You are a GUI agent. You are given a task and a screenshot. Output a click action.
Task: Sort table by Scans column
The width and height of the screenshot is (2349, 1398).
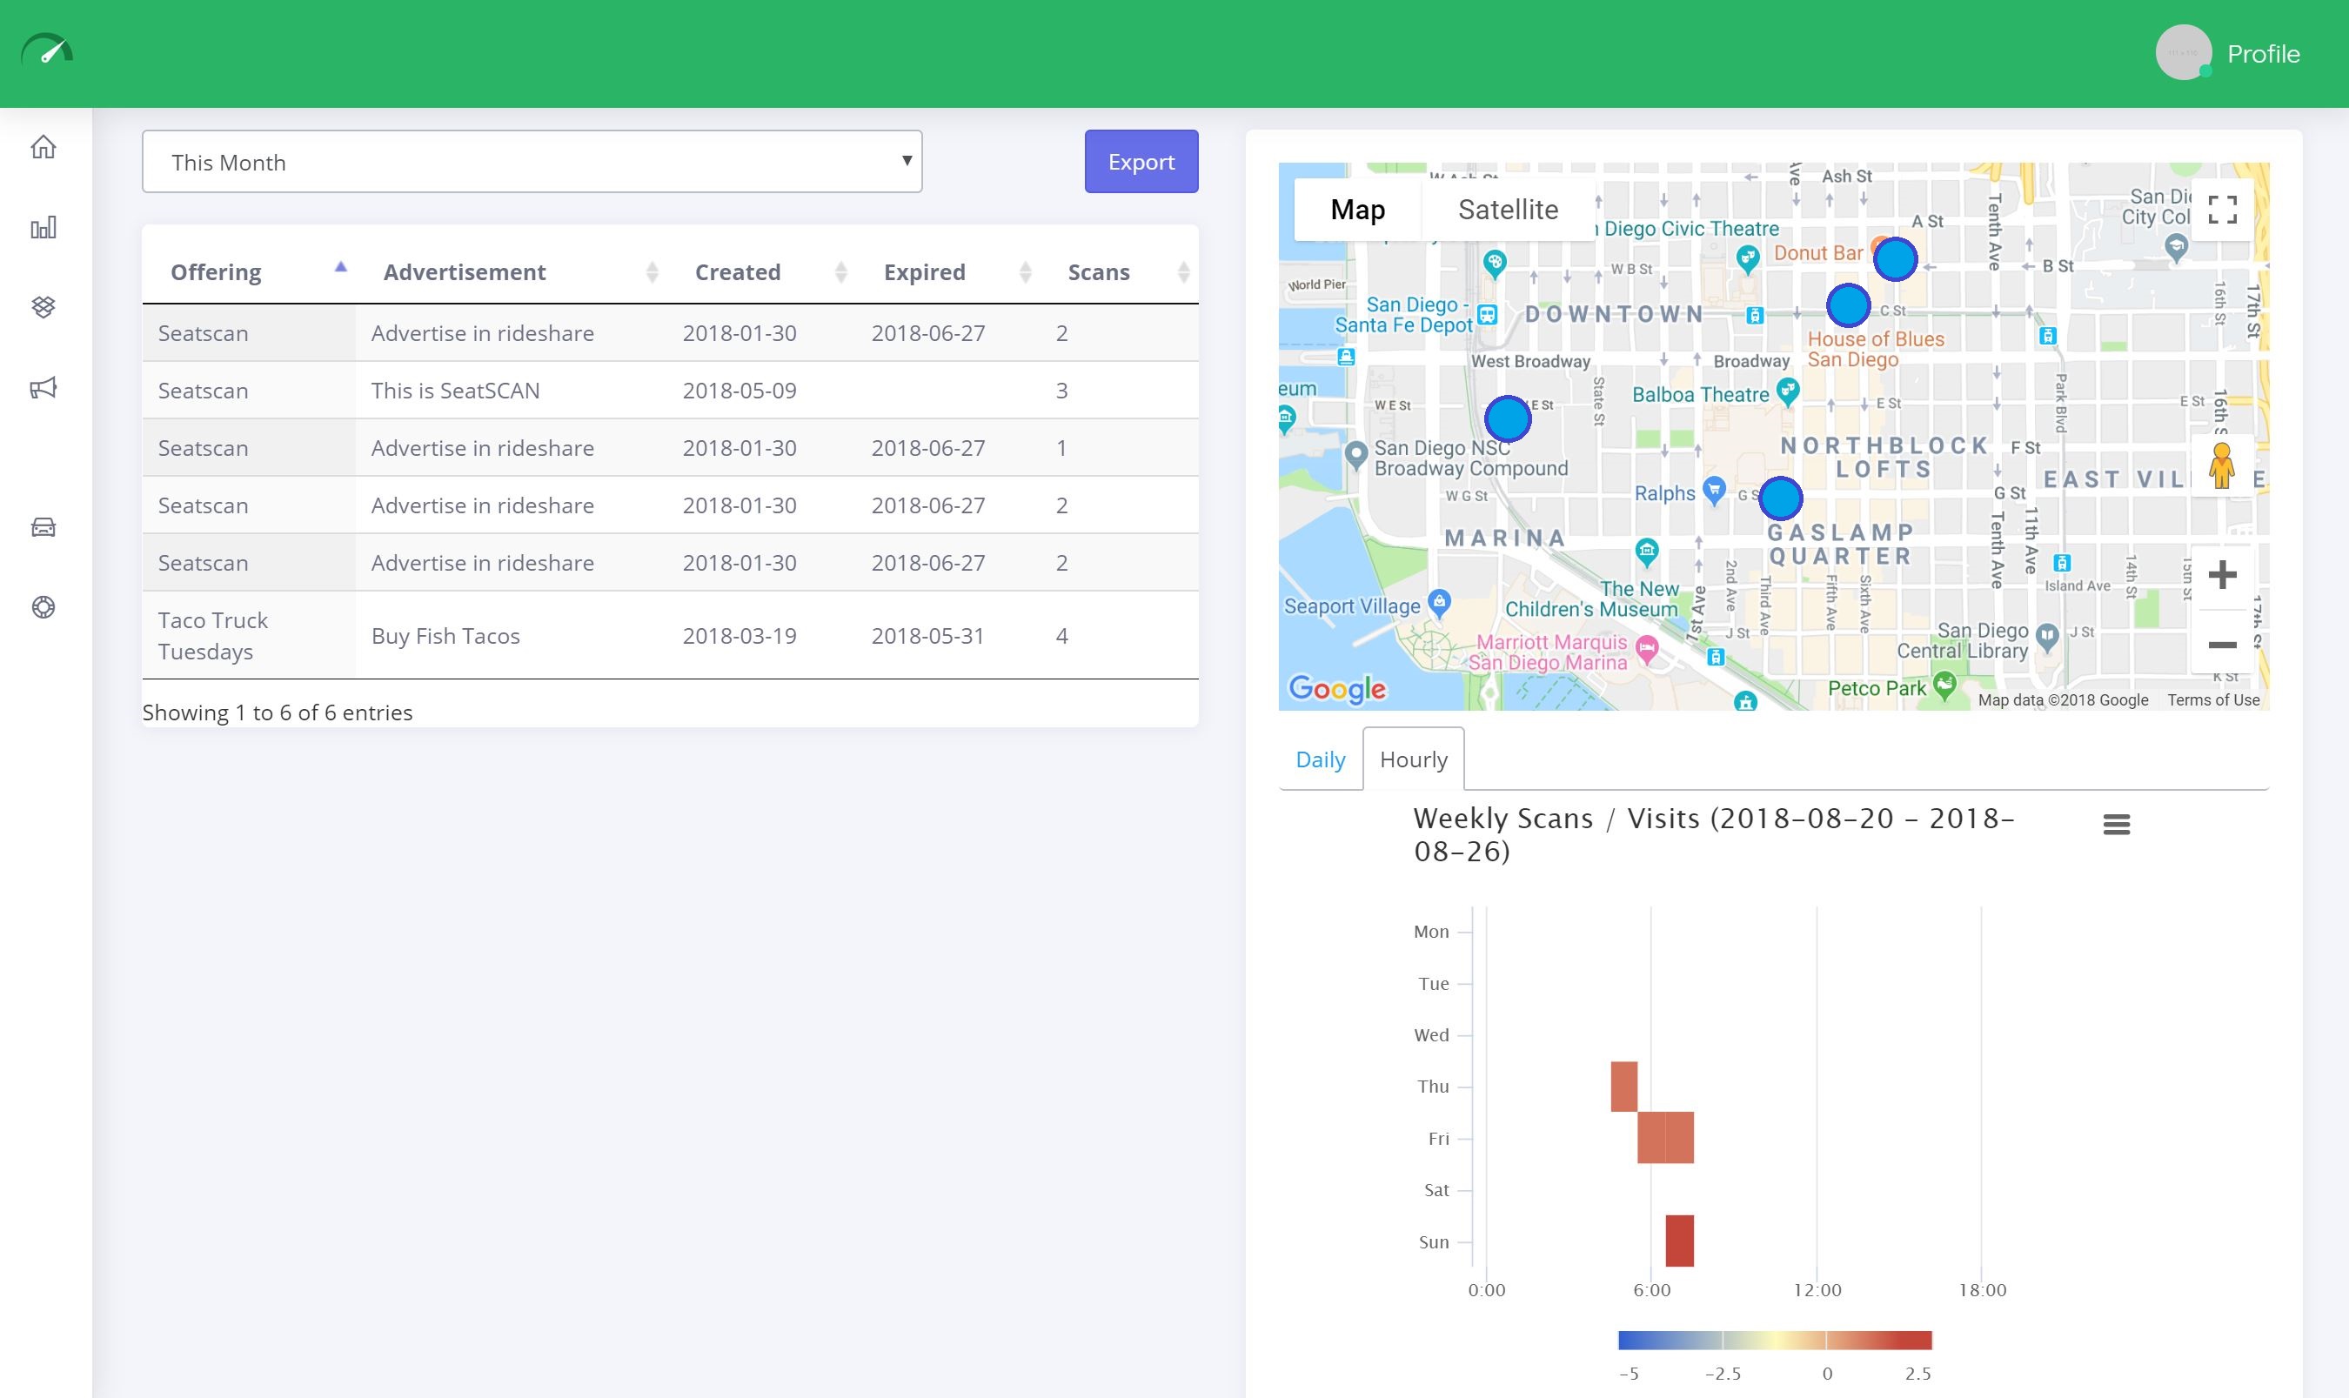pyautogui.click(x=1120, y=272)
